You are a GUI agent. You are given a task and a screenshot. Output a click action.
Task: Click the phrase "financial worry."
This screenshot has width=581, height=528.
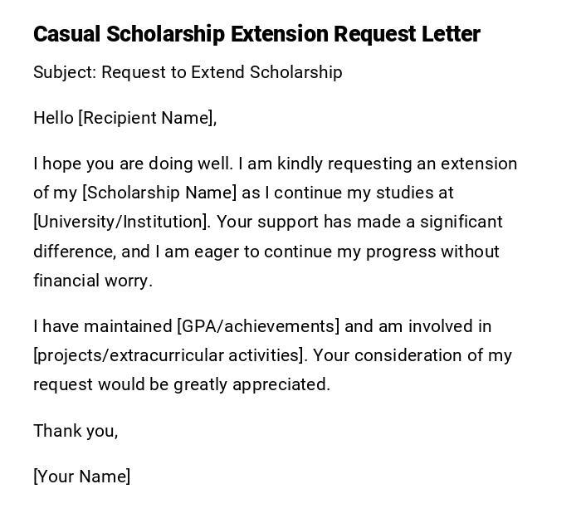pos(93,281)
